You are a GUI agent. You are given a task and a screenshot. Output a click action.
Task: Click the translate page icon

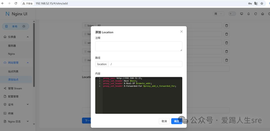click(256, 3)
